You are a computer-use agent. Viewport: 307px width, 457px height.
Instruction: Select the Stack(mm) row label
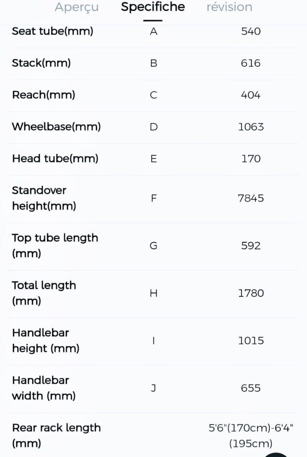41,63
